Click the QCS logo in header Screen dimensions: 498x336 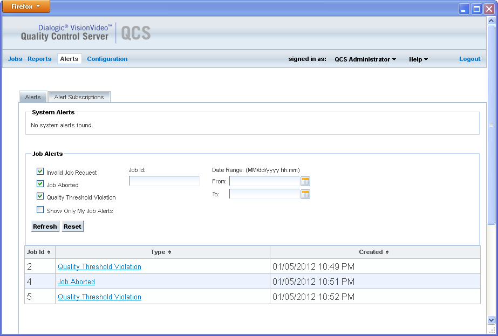135,33
